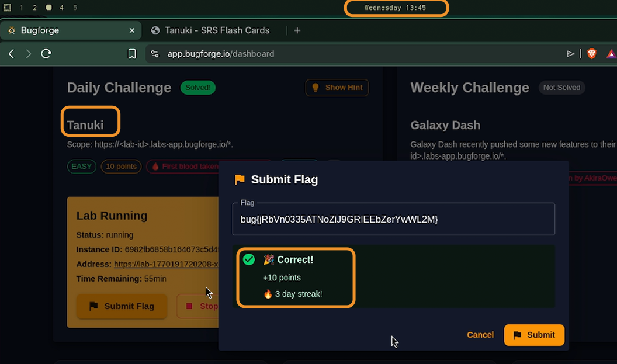Click the browser back arrow
Image resolution: width=617 pixels, height=364 pixels.
pyautogui.click(x=12, y=54)
